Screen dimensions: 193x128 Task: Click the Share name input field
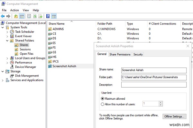(x=154, y=70)
